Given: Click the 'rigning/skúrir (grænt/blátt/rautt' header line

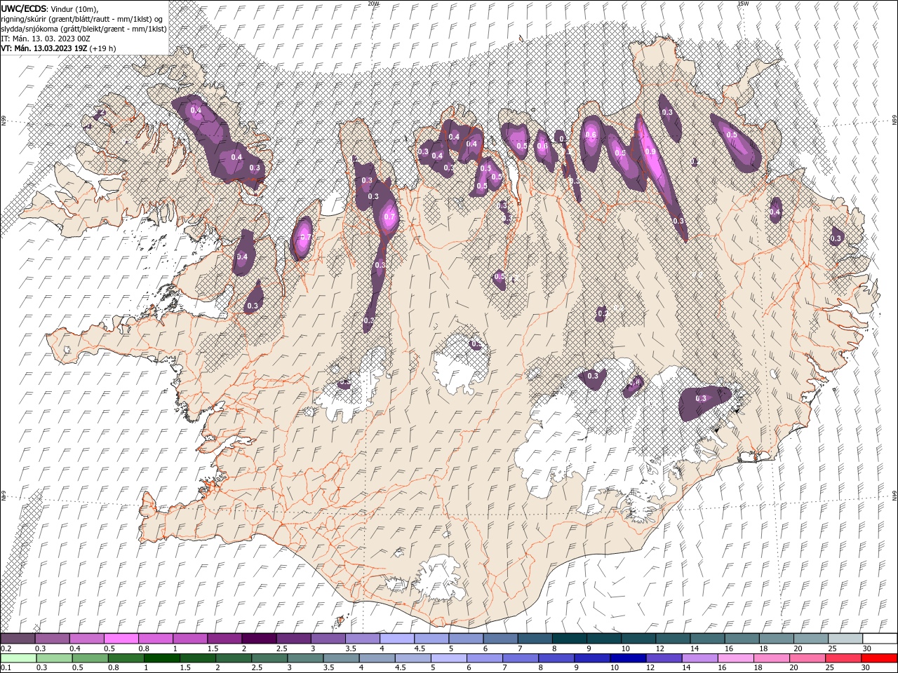Looking at the screenshot, I should pos(82,19).
